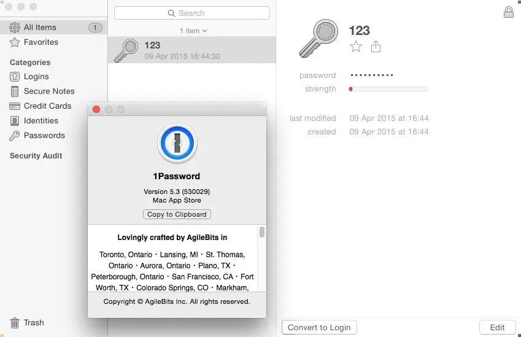521x337 pixels.
Task: Click the Trash bin icon
Action: [x=15, y=323]
